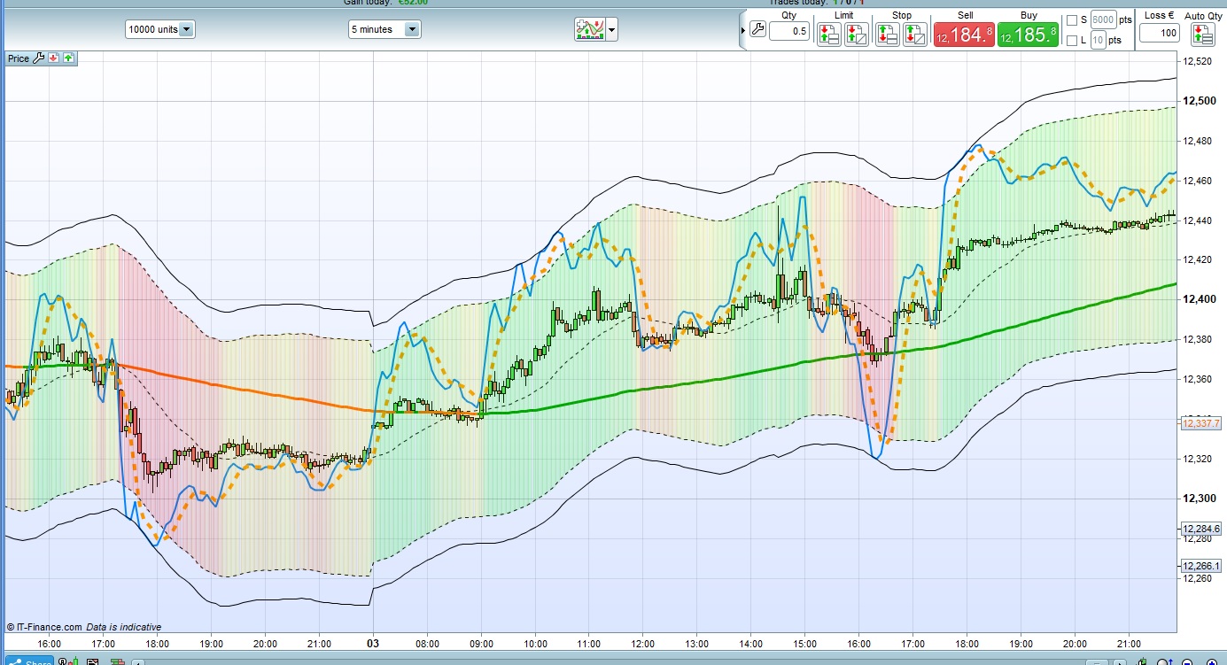
Task: Open Price panel wrench settings
Action: point(37,58)
